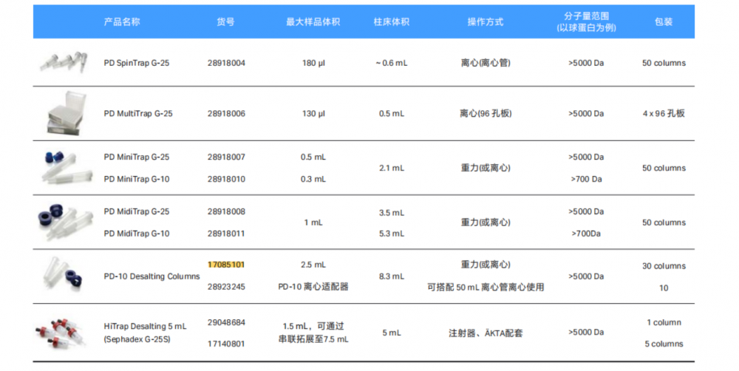Viewport: 739px width, 371px height.
Task: Open the PD-10 Desalting Columns image
Action: tap(63, 276)
